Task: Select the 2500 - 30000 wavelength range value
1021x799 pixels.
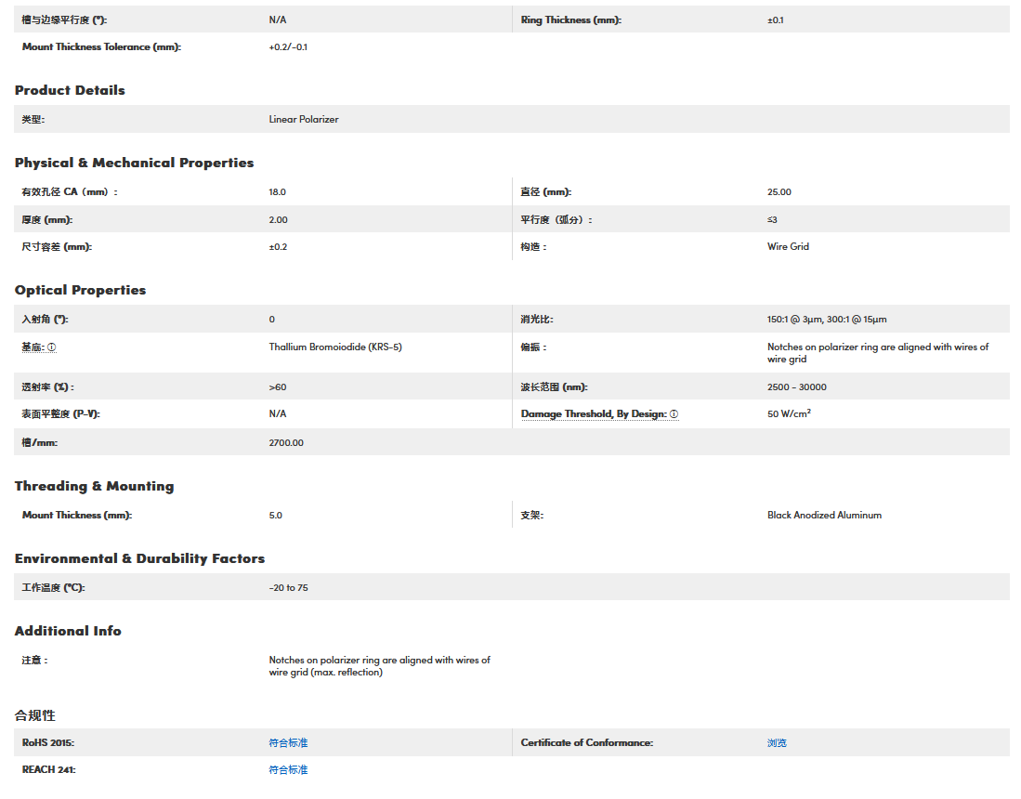Action: [x=796, y=387]
